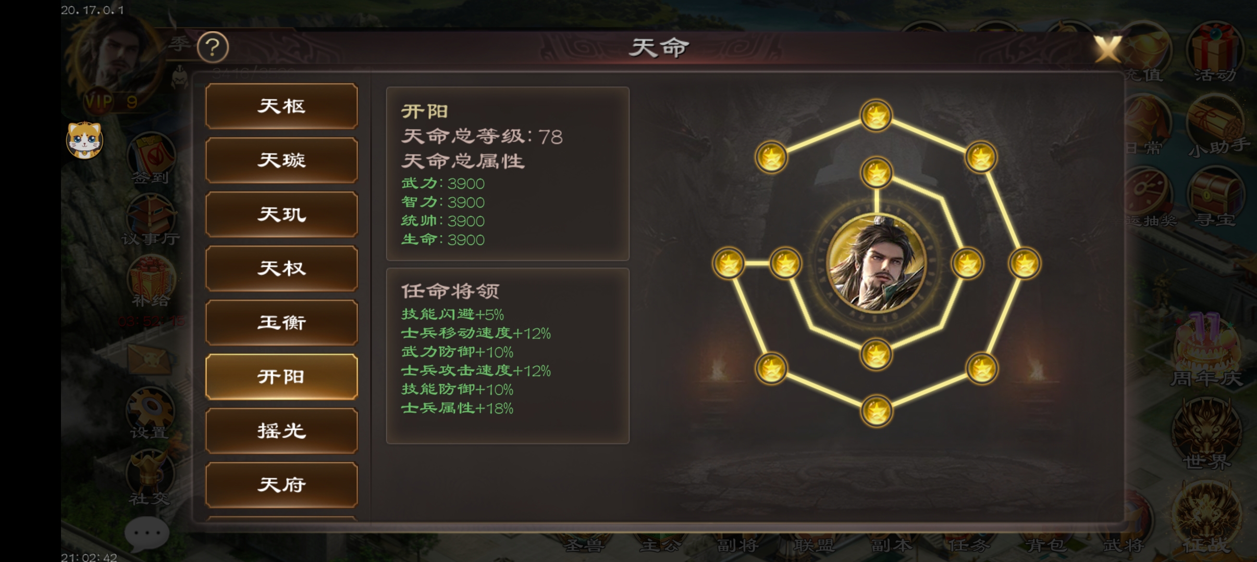
Task: Choose the 玉衡 tab
Action: [x=281, y=323]
